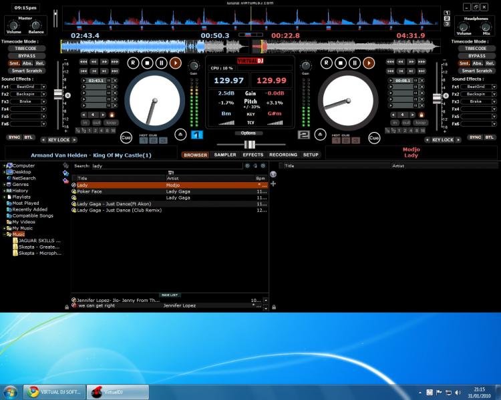Click the R button on deck 2
Viewport: 501px width, 400px height.
[326, 63]
